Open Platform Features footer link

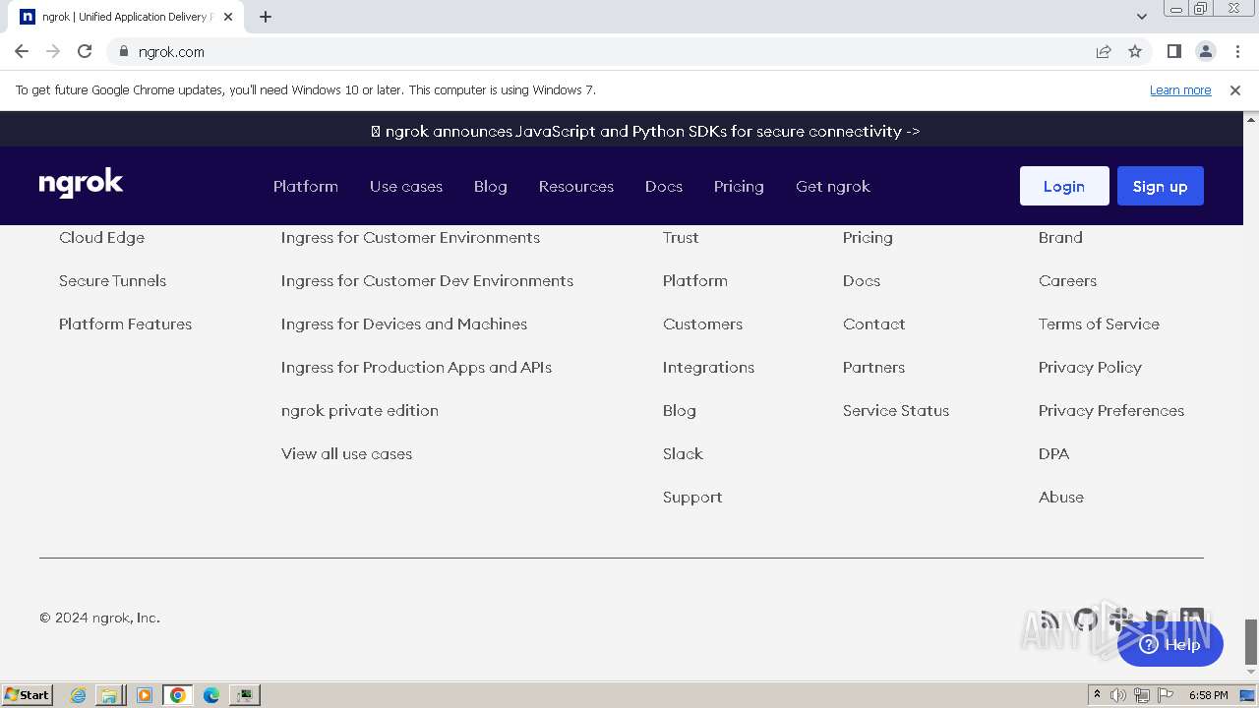(125, 324)
